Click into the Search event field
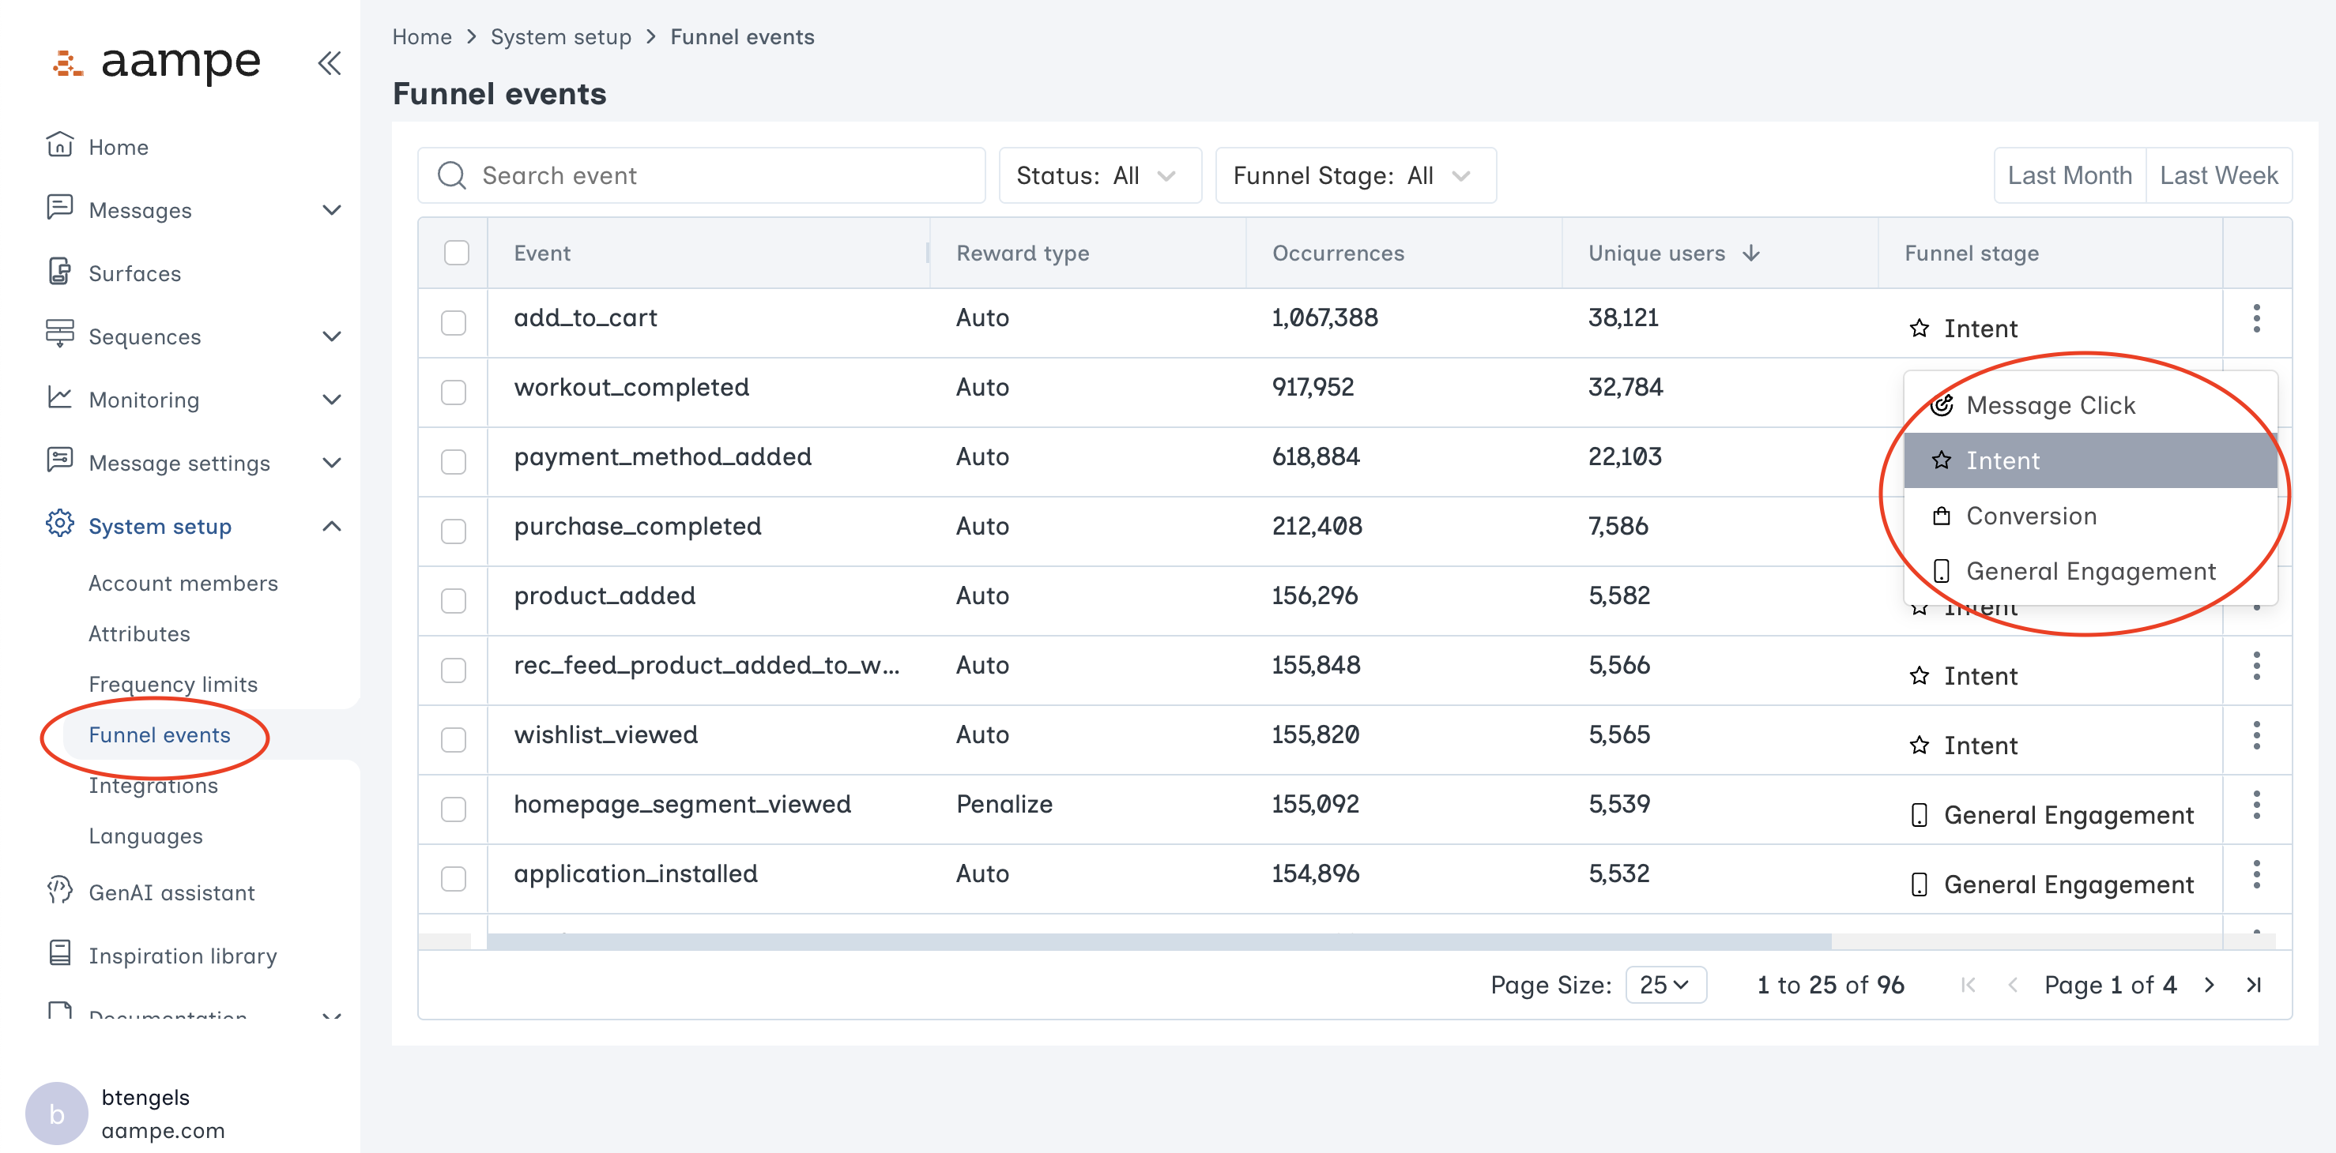Image resolution: width=2336 pixels, height=1153 pixels. [701, 175]
